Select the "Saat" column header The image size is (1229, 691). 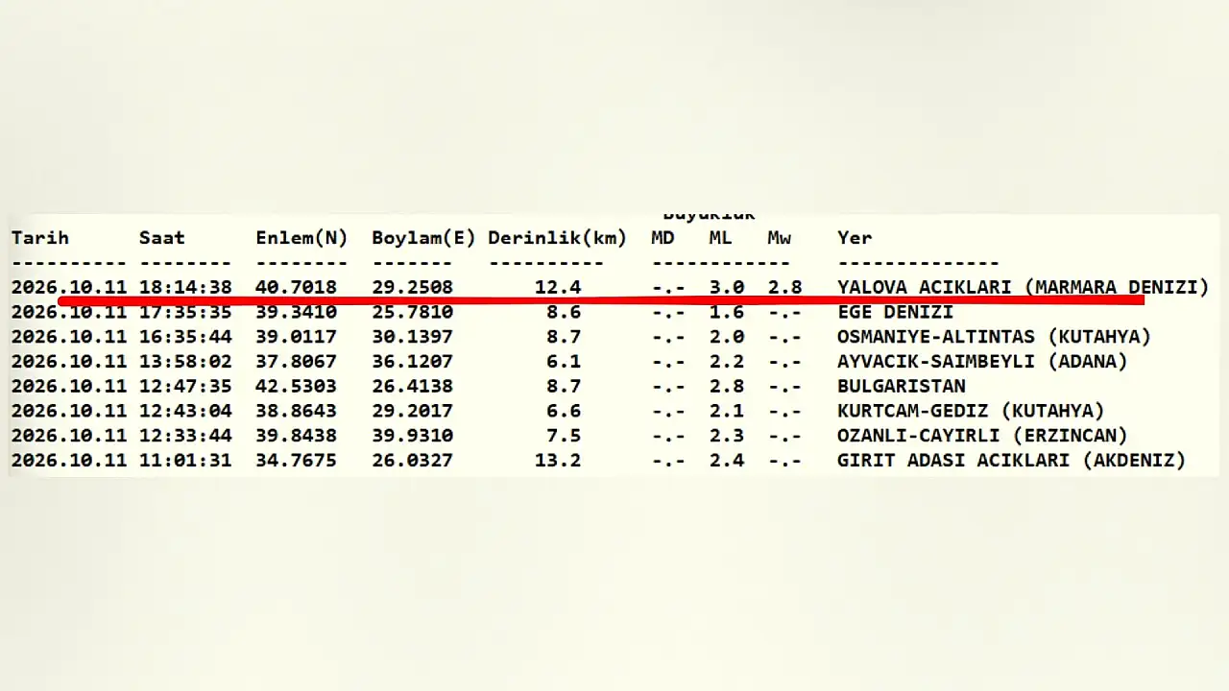tap(162, 238)
